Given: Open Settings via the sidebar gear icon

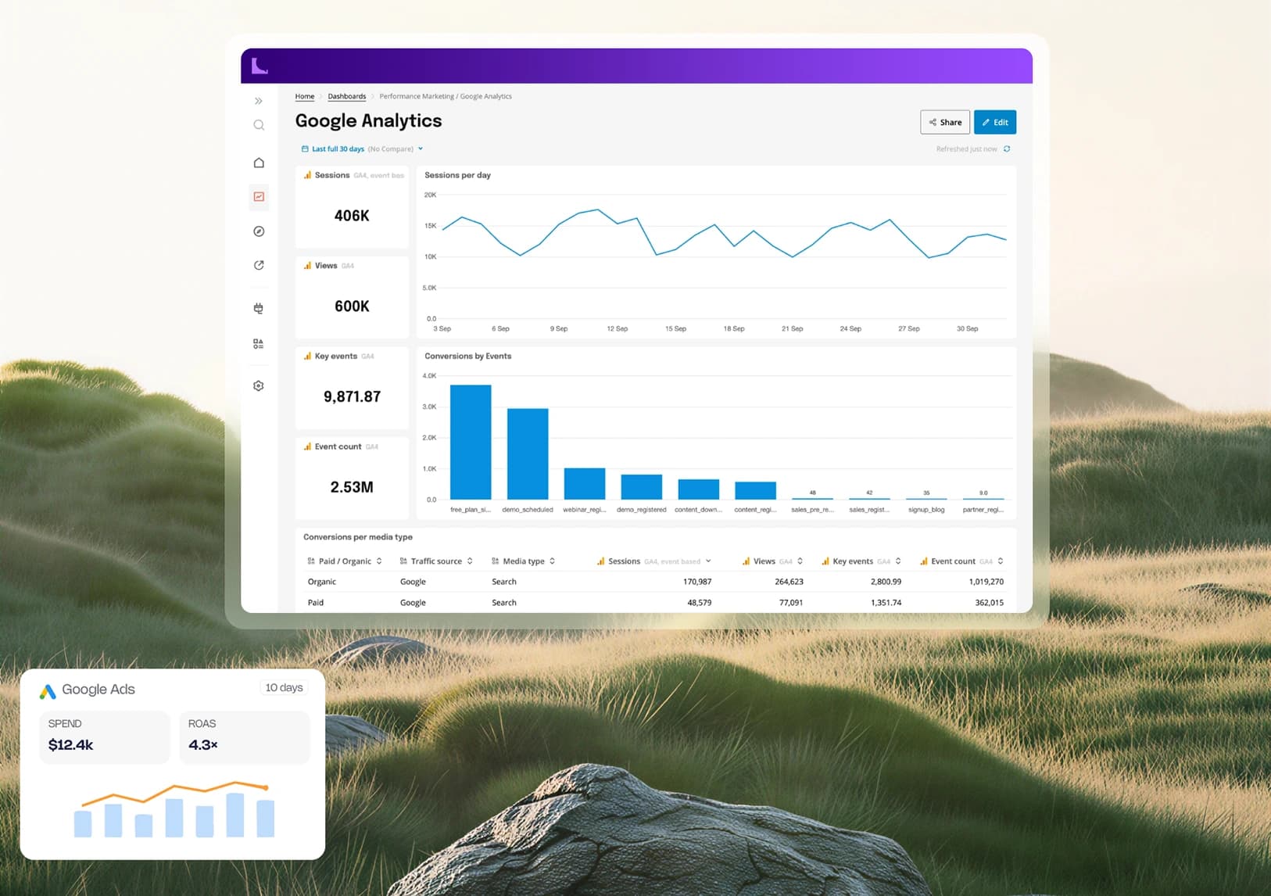Looking at the screenshot, I should point(259,385).
